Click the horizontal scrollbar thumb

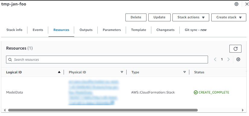103,110
